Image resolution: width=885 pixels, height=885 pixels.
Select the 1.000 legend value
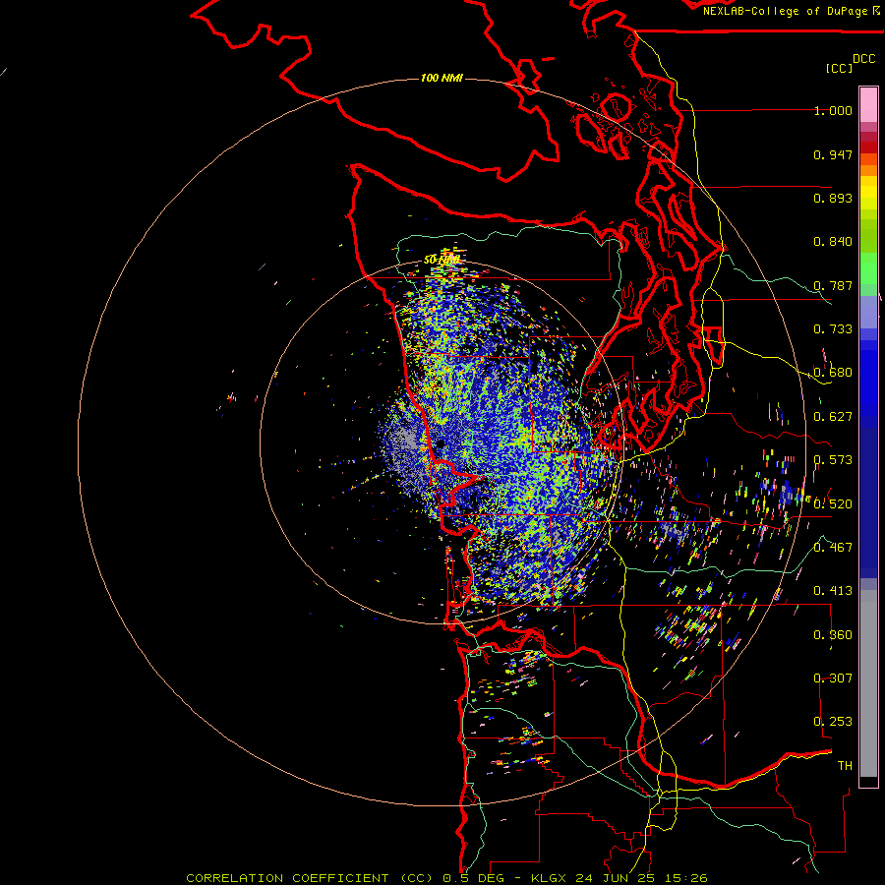pos(833,110)
